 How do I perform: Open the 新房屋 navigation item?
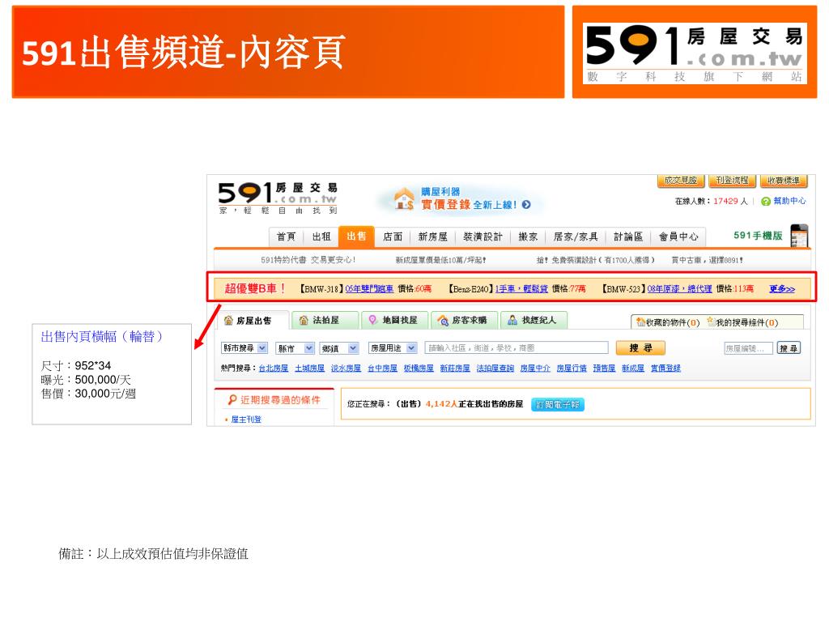[x=432, y=237]
